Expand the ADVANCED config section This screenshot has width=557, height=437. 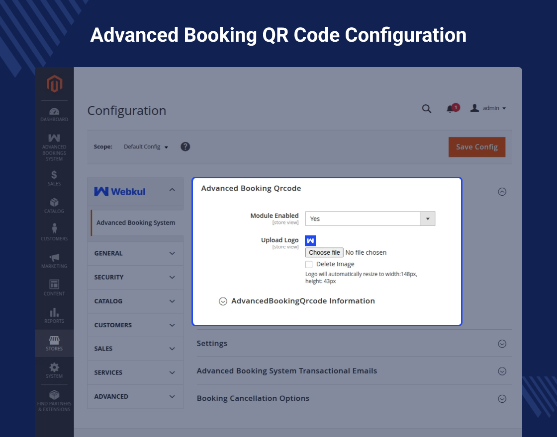(135, 397)
